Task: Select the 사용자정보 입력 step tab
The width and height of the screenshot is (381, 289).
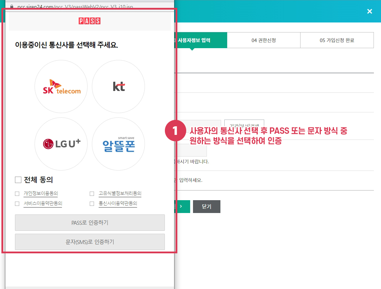Action: (x=201, y=40)
